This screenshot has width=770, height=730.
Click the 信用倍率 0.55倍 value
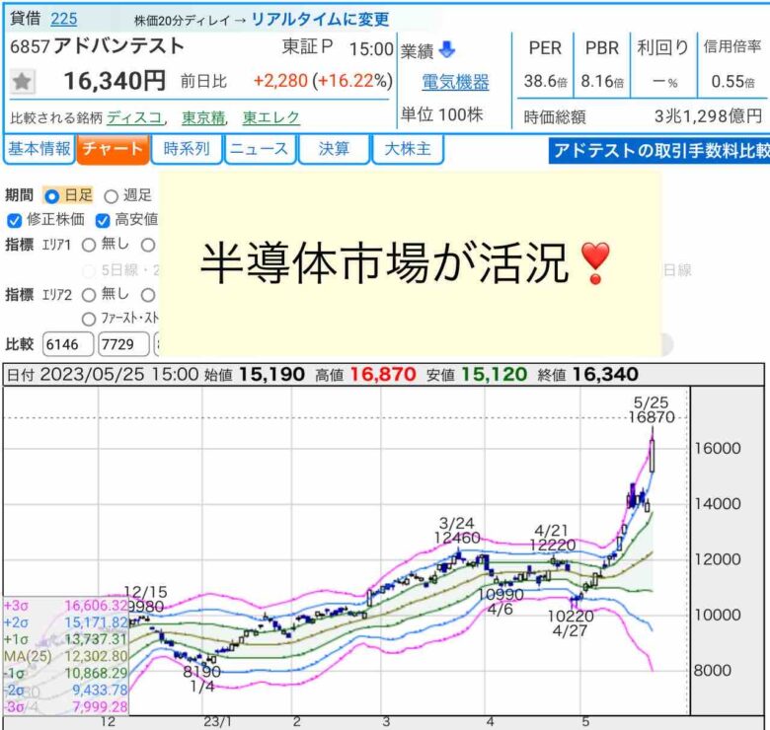click(732, 82)
